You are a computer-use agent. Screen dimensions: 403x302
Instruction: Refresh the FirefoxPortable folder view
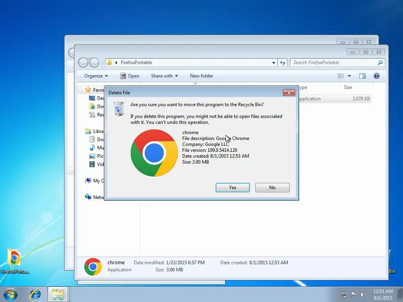[x=283, y=63]
